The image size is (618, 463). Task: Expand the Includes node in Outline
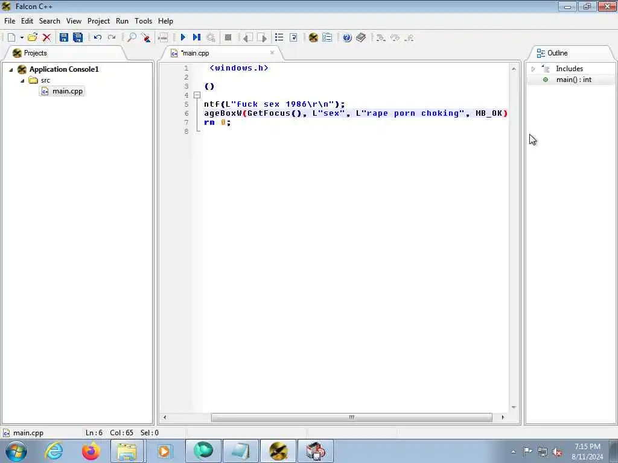point(533,69)
